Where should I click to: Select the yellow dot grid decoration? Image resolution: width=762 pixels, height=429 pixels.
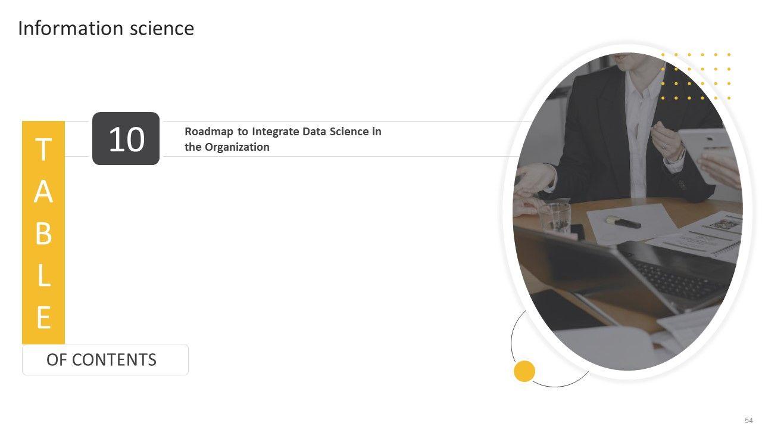point(695,76)
